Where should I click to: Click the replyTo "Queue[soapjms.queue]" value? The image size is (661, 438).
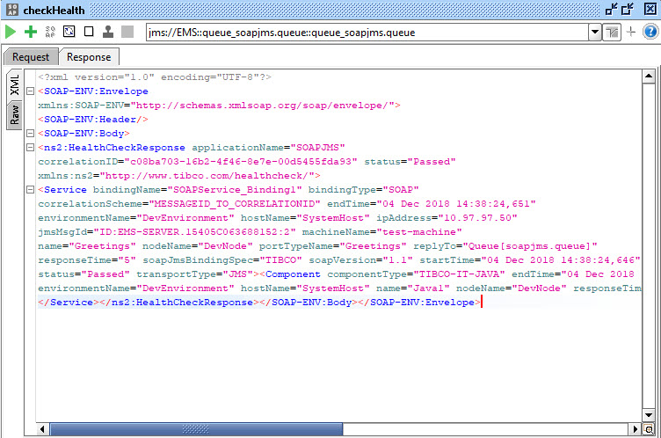coord(530,246)
